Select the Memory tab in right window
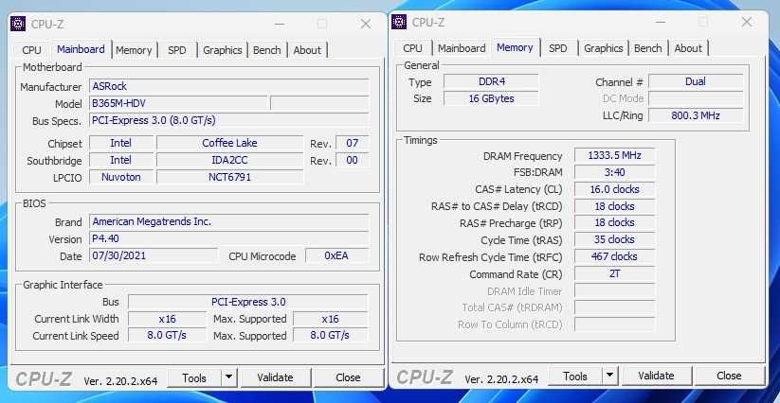This screenshot has height=403, width=780. coord(515,47)
